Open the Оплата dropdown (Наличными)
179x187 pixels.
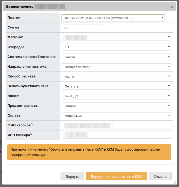pyautogui.click(x=117, y=116)
